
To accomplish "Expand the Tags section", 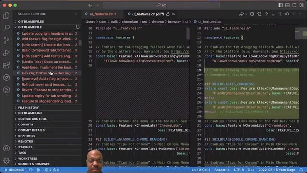I will [47, 153].
